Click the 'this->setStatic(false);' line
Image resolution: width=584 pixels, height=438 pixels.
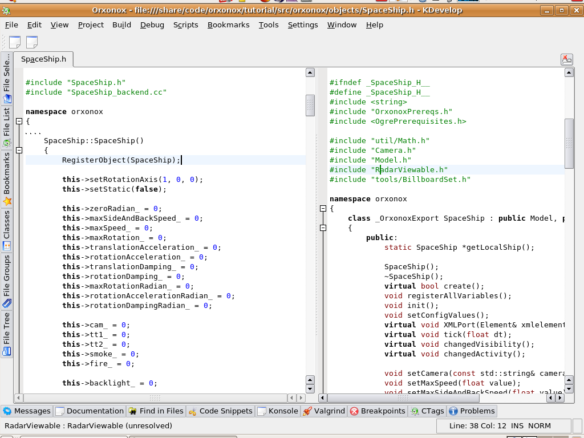point(114,189)
